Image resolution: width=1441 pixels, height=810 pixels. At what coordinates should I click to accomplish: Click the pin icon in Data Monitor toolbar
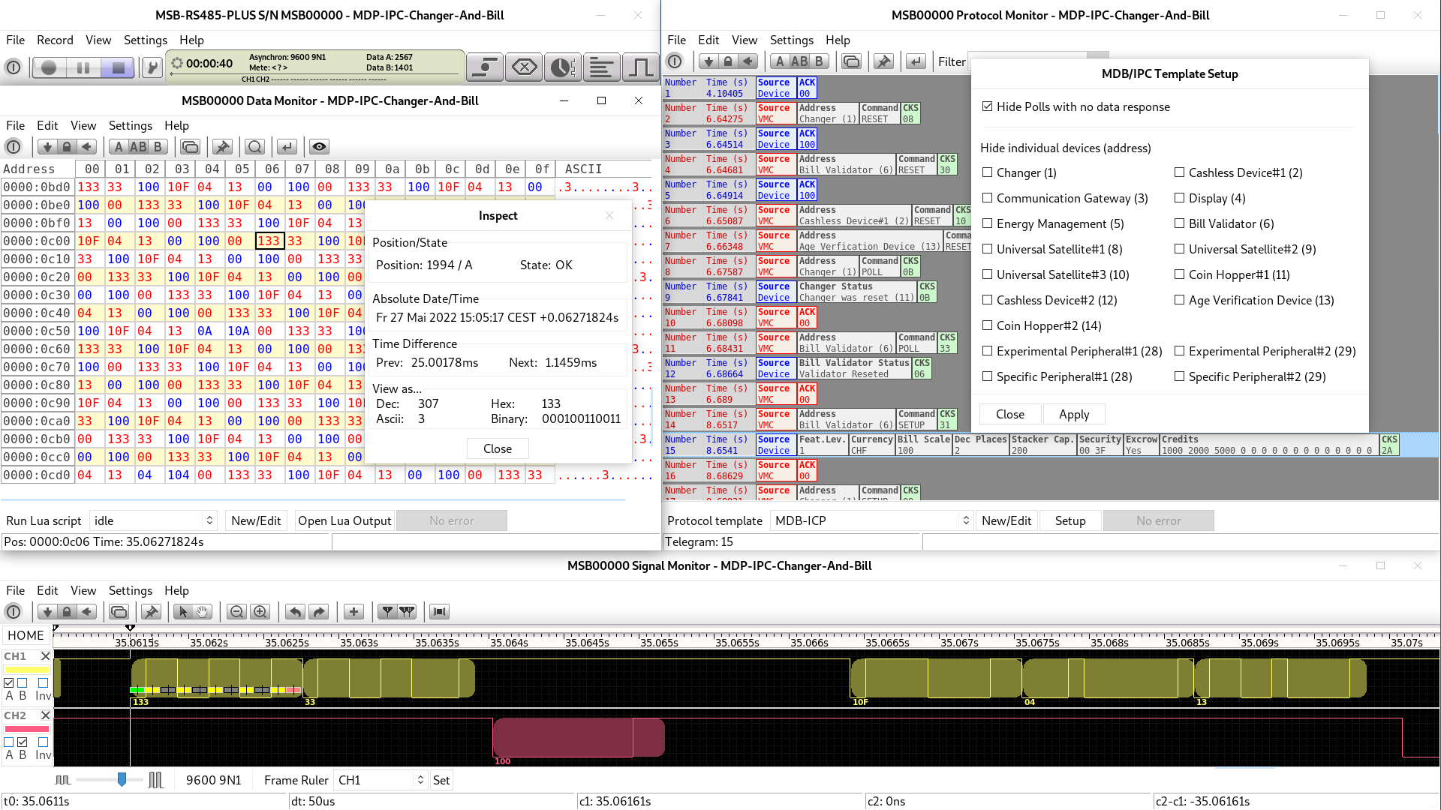[x=222, y=147]
